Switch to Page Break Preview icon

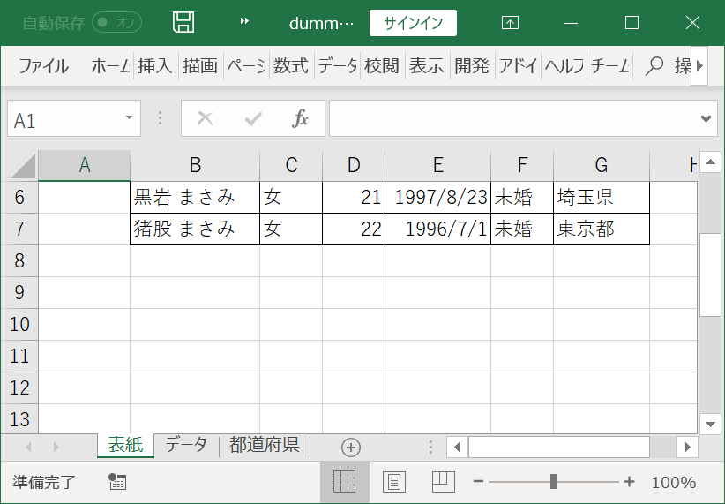[443, 482]
